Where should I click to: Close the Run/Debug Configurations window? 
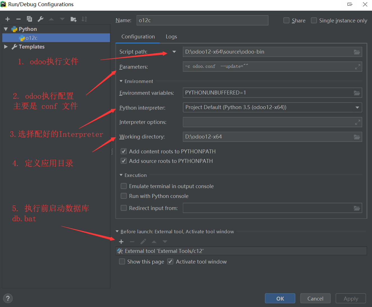point(365,4)
